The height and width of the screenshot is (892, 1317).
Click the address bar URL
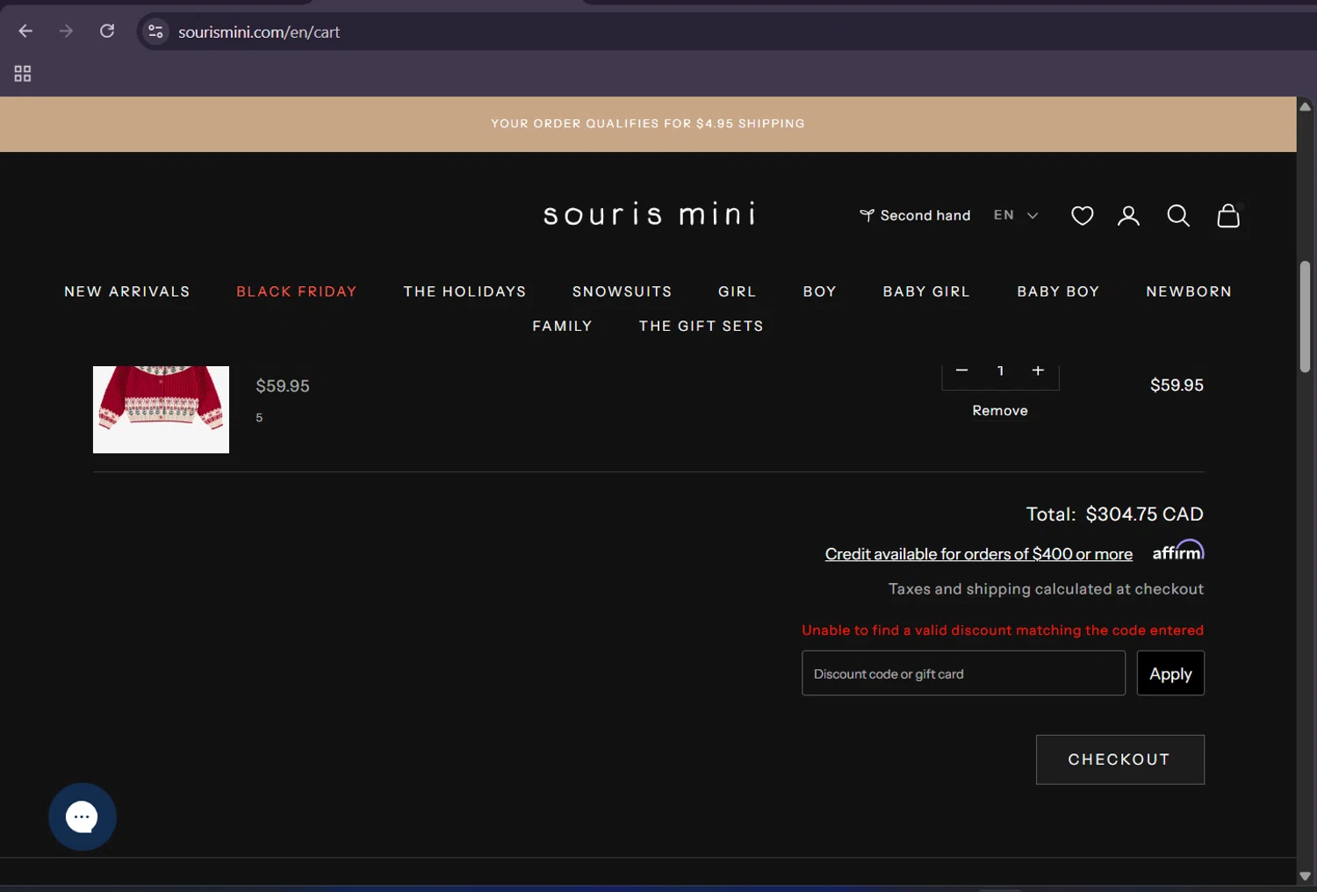[259, 32]
